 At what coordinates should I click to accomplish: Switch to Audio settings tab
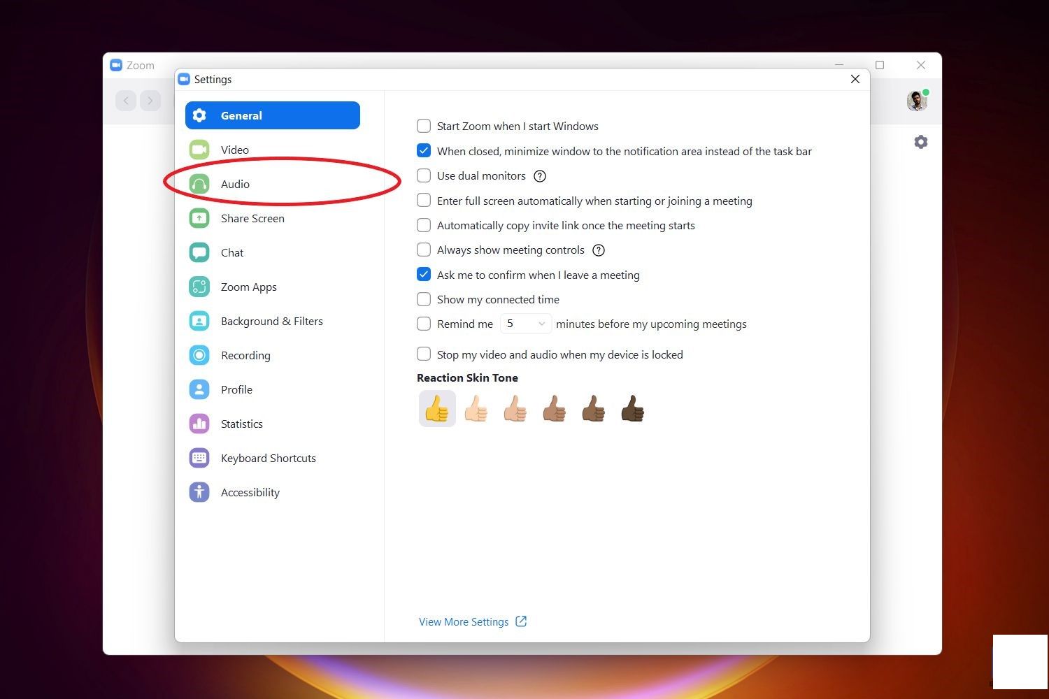coord(273,184)
